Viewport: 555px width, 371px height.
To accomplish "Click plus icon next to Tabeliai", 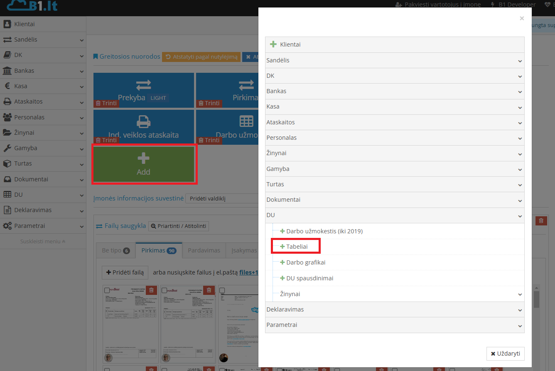I will pos(282,247).
